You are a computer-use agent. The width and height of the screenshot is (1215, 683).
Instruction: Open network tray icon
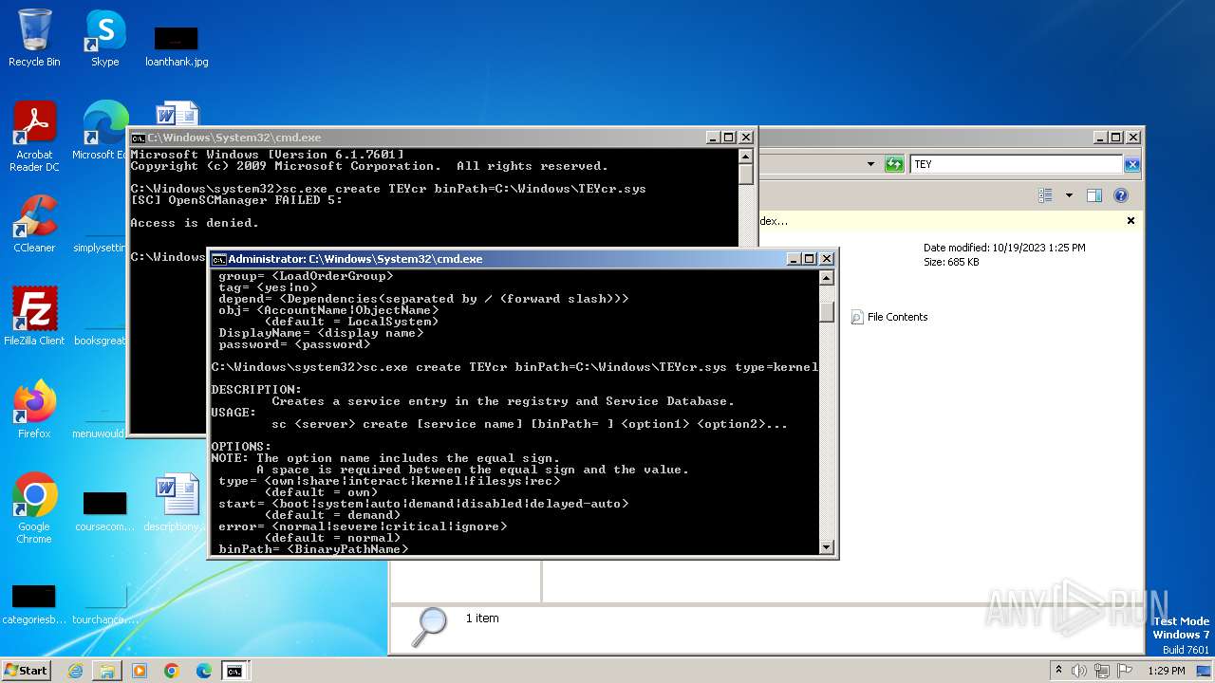[x=1102, y=671]
